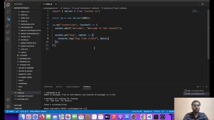214x120 pixels.
Task: Open OBS Studio from the dock
Action: pyautogui.click(x=163, y=117)
